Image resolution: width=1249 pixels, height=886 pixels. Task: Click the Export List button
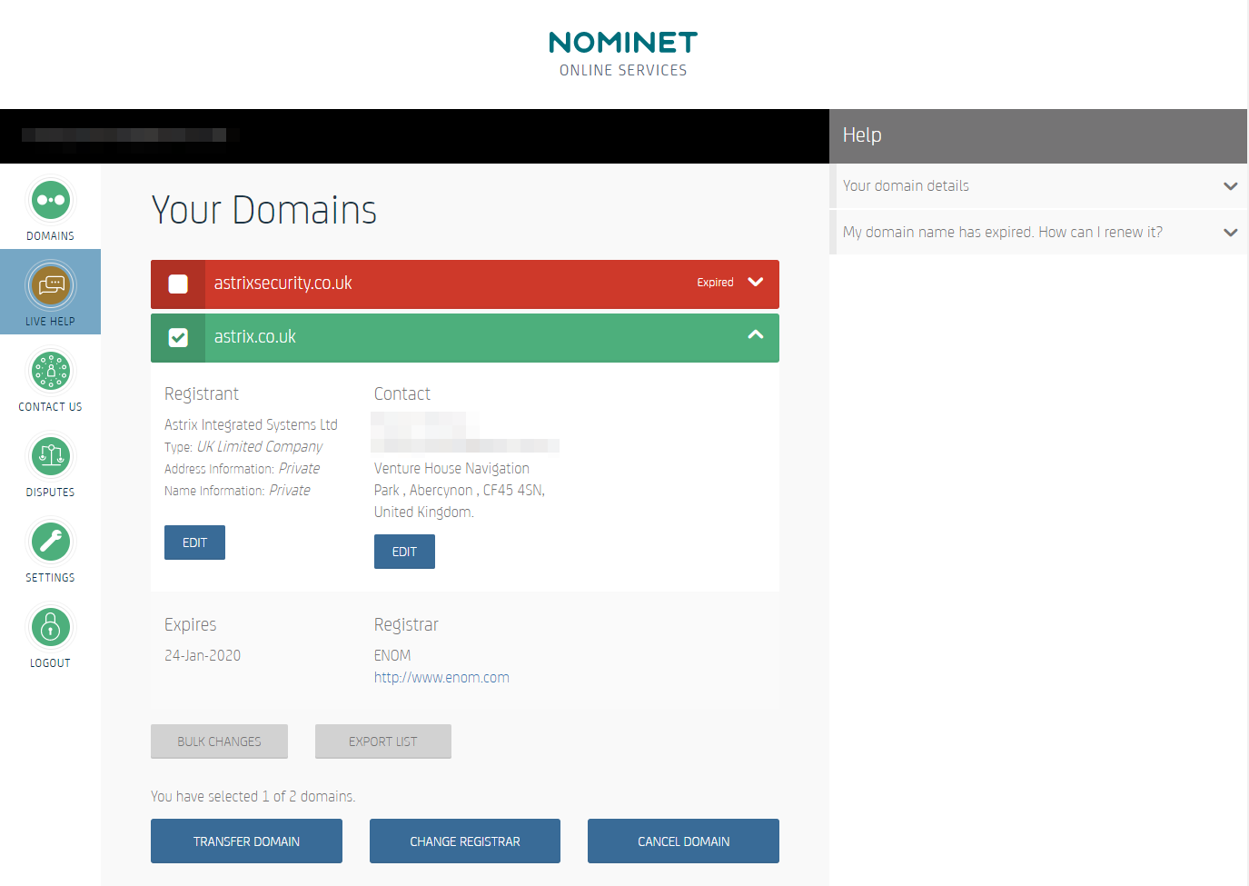[x=383, y=742]
